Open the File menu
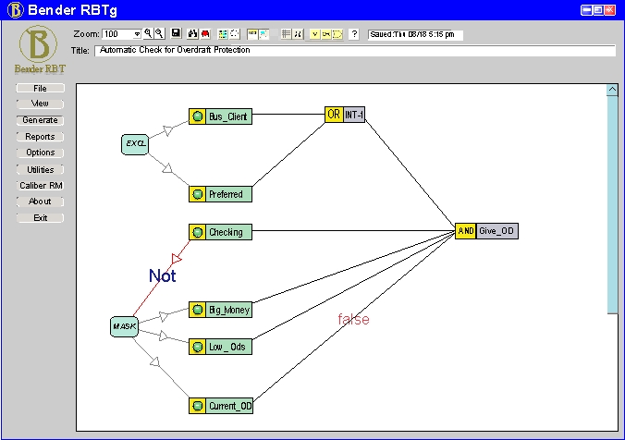 (x=40, y=88)
